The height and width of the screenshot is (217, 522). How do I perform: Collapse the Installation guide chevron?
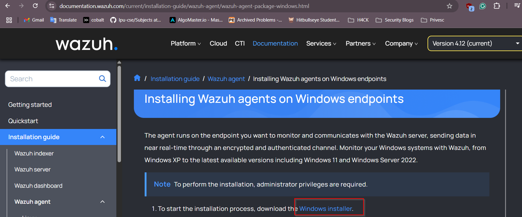tap(102, 137)
